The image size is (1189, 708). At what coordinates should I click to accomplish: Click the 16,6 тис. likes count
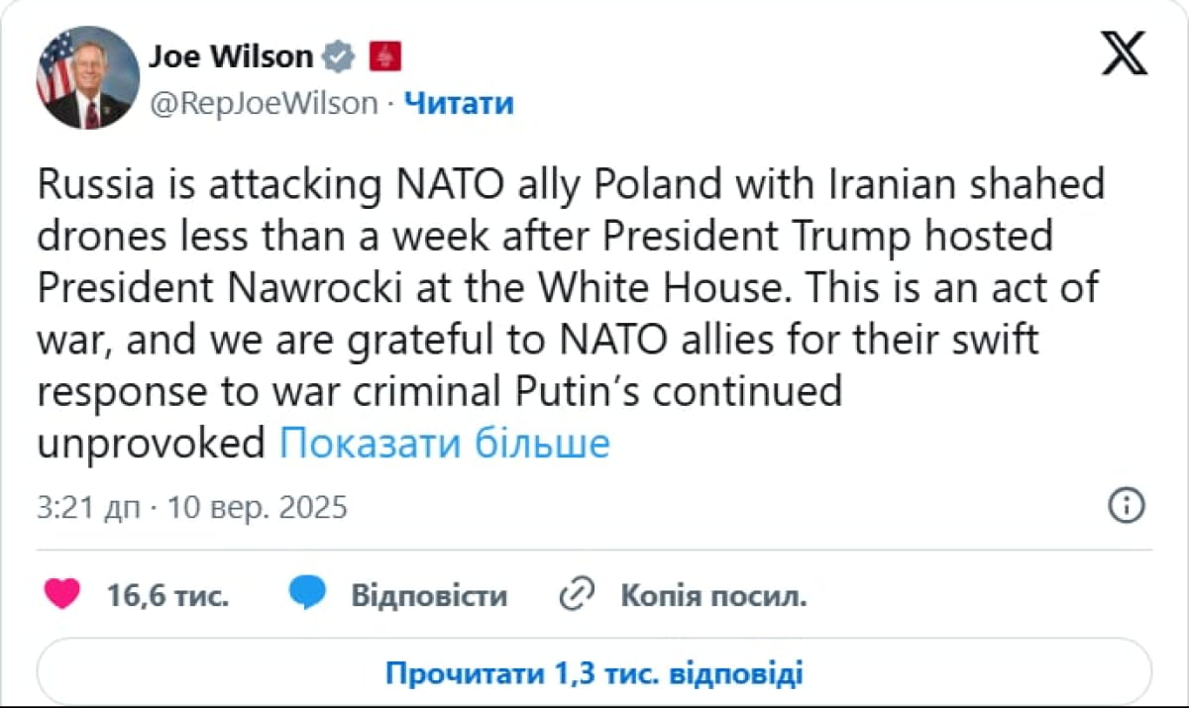click(x=168, y=596)
